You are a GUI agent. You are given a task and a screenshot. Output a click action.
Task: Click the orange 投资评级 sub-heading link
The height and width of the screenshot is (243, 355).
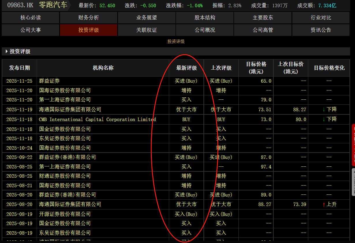pyautogui.click(x=176, y=42)
